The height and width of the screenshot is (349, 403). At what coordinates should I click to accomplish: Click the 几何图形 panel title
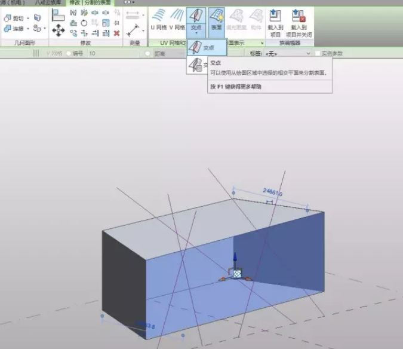[x=24, y=43]
